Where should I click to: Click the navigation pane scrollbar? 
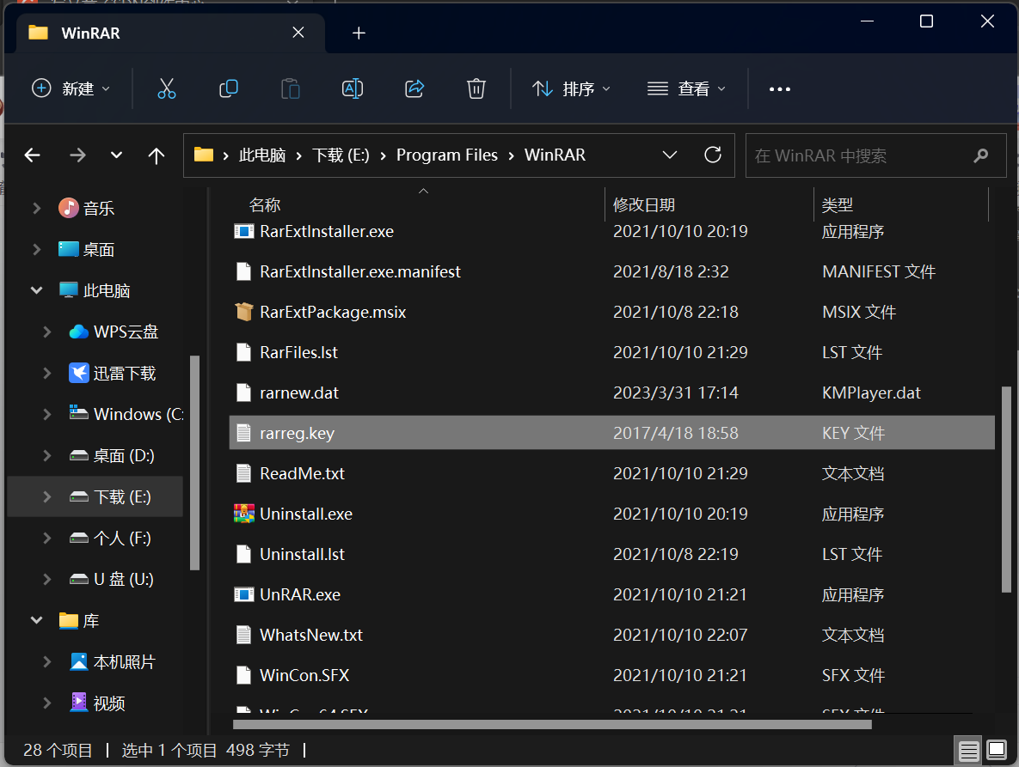click(x=193, y=463)
